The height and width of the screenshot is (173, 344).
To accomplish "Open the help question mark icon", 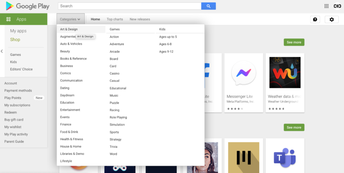I will [x=315, y=19].
